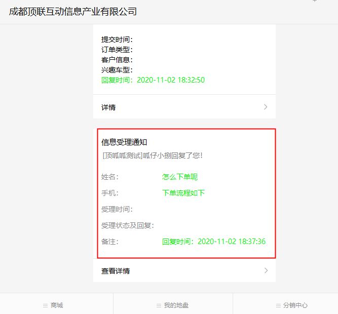338x314 pixels.
Task: Click the 订单类型 label
Action: [x=117, y=50]
